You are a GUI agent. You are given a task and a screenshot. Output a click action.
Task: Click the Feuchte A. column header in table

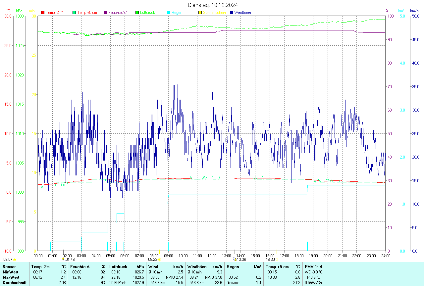click(x=80, y=267)
